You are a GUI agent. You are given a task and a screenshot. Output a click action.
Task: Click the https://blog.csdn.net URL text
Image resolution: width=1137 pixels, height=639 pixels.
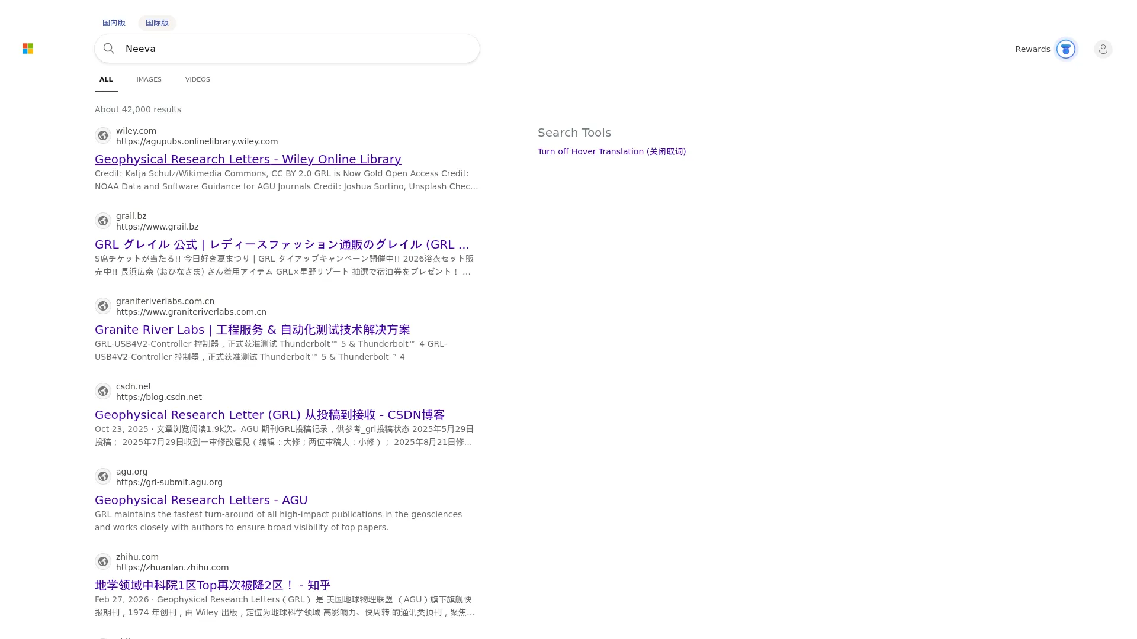tap(159, 397)
